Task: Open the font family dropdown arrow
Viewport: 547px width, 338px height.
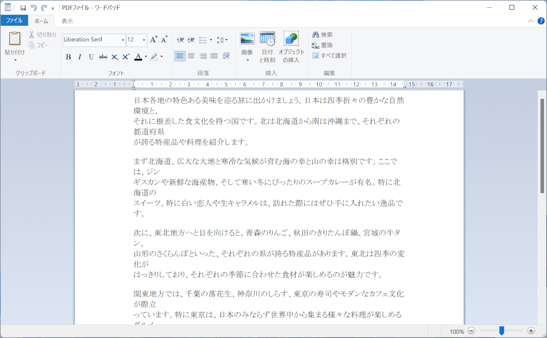Action: pyautogui.click(x=123, y=40)
